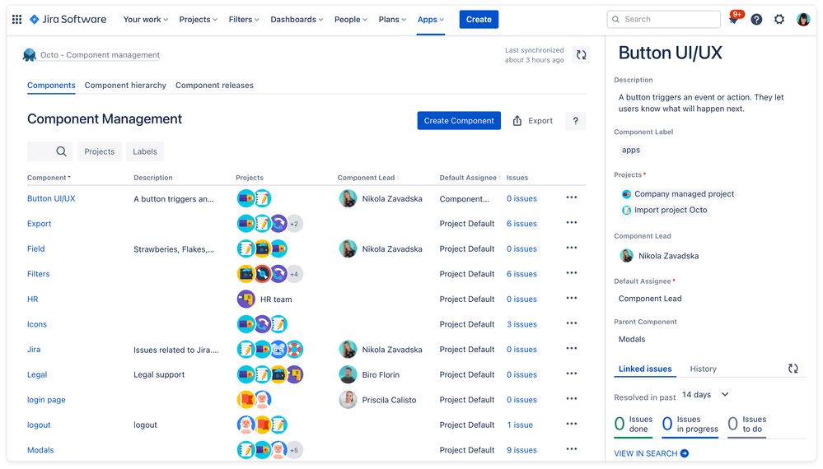Open the 9 issues link for Modals
Image resolution: width=823 pixels, height=469 pixels.
[521, 450]
